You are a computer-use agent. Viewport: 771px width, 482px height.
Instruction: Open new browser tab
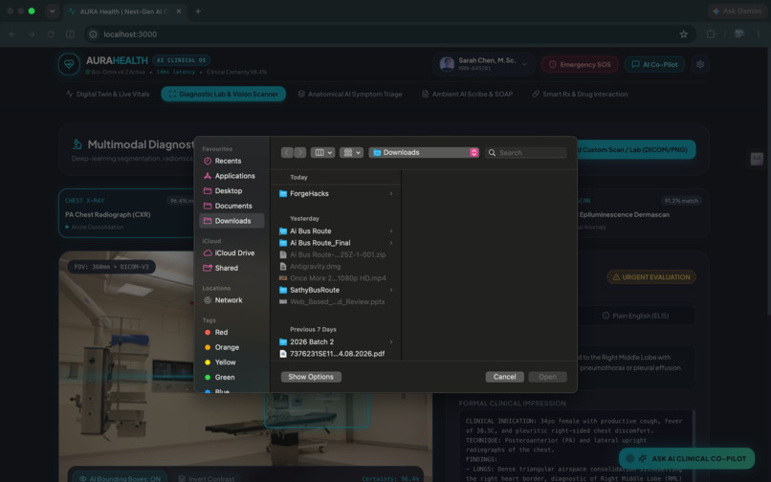pyautogui.click(x=198, y=11)
